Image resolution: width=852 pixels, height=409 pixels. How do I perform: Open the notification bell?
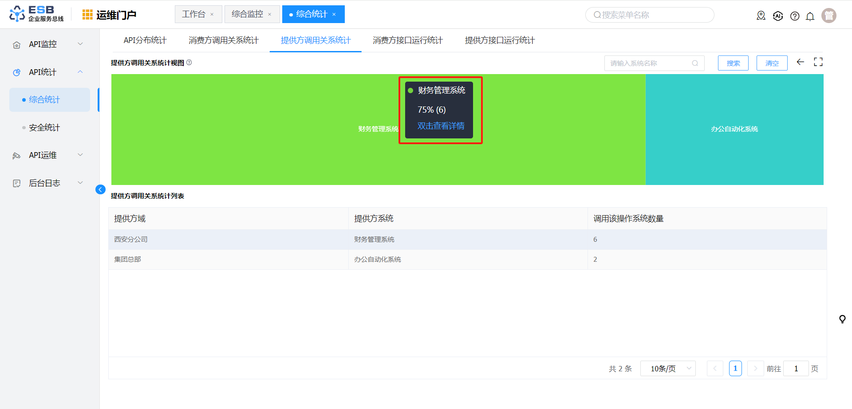point(810,16)
